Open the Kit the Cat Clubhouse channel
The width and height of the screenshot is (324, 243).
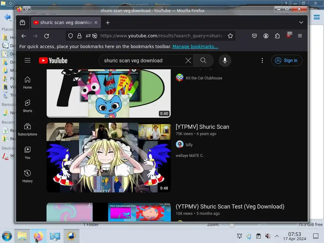click(x=204, y=78)
